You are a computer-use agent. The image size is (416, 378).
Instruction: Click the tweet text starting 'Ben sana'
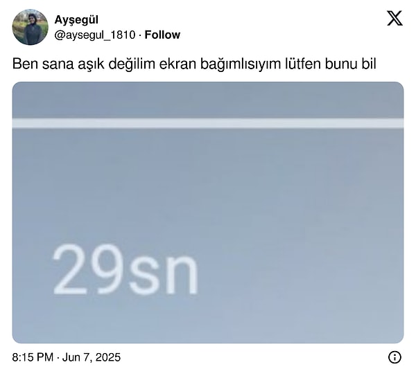(194, 64)
